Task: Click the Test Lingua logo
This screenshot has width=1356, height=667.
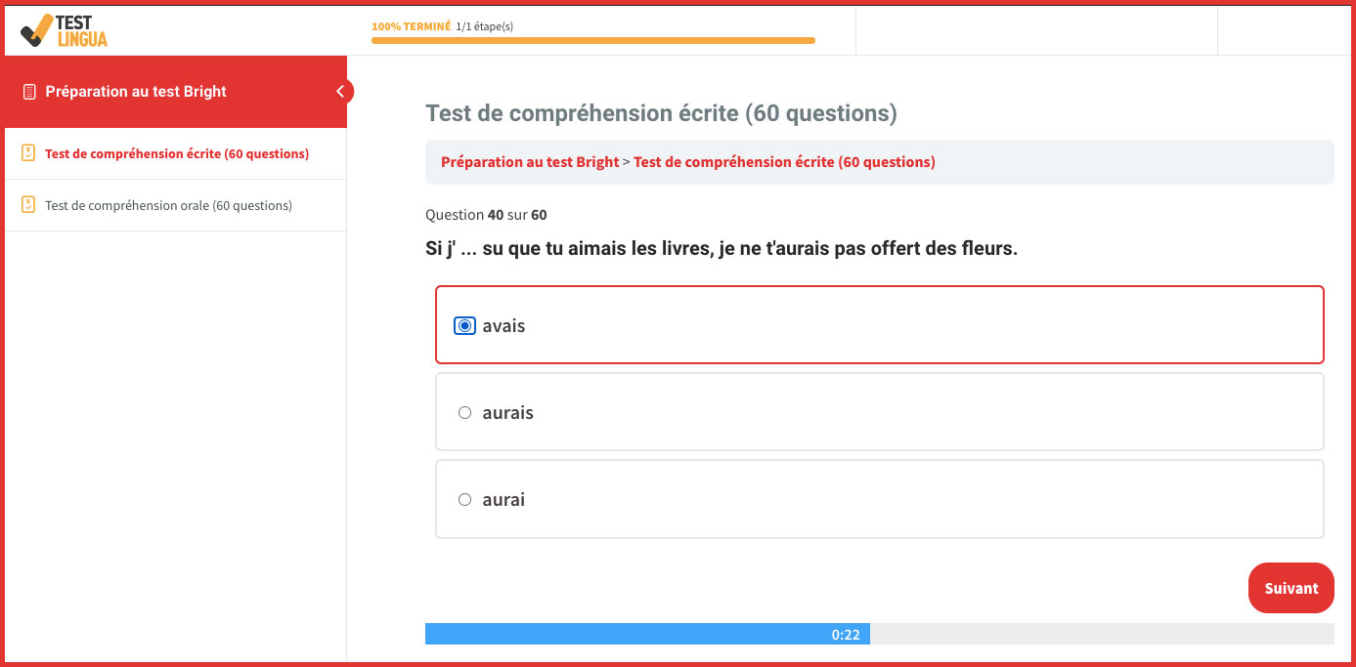Action: tap(64, 30)
